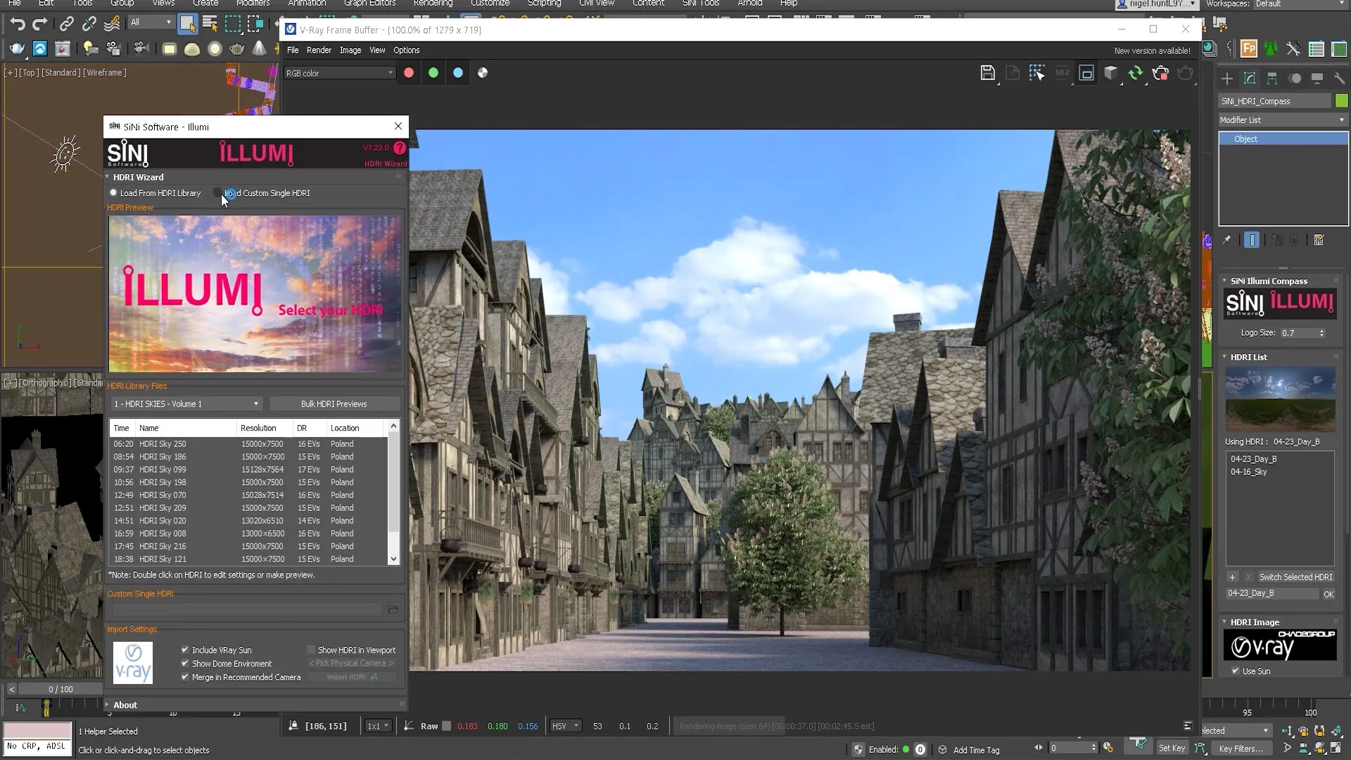Uncheck Show Dome Enviroment

click(x=185, y=663)
